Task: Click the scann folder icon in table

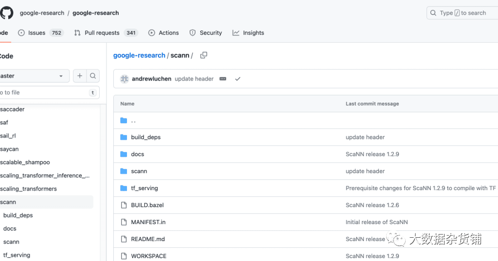Action: (124, 171)
